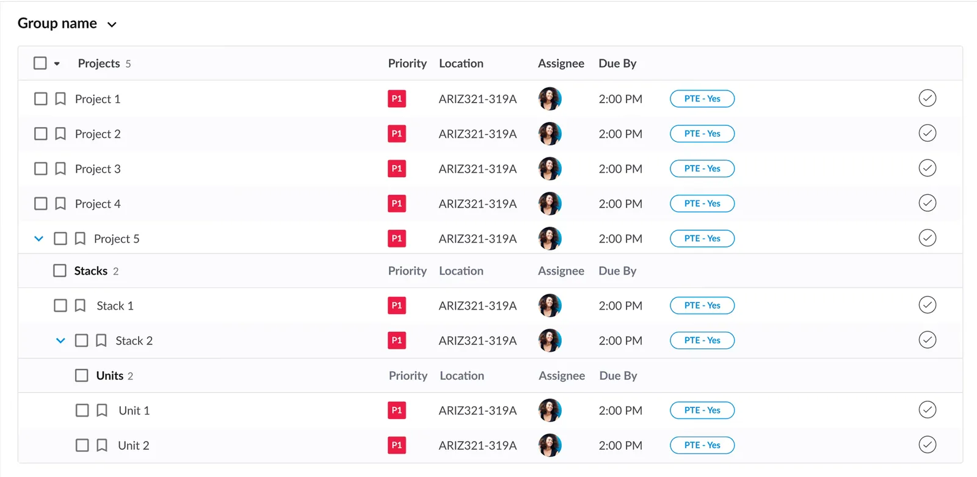
Task: Click the completion checkmark for Unit 2
Action: (x=927, y=445)
